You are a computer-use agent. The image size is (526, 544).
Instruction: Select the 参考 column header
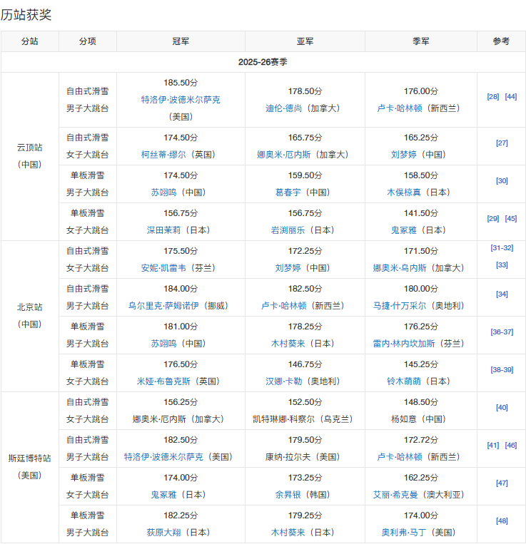[501, 41]
